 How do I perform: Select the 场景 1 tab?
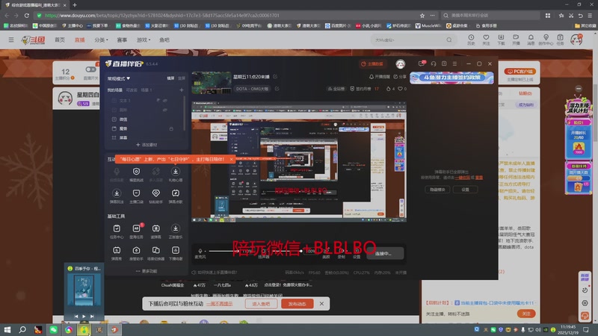click(x=147, y=90)
